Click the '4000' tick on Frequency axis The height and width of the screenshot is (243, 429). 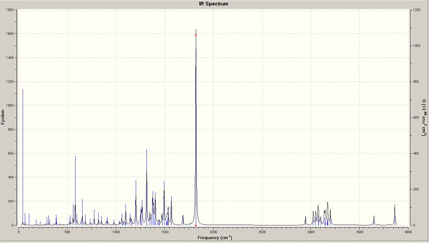(x=408, y=232)
